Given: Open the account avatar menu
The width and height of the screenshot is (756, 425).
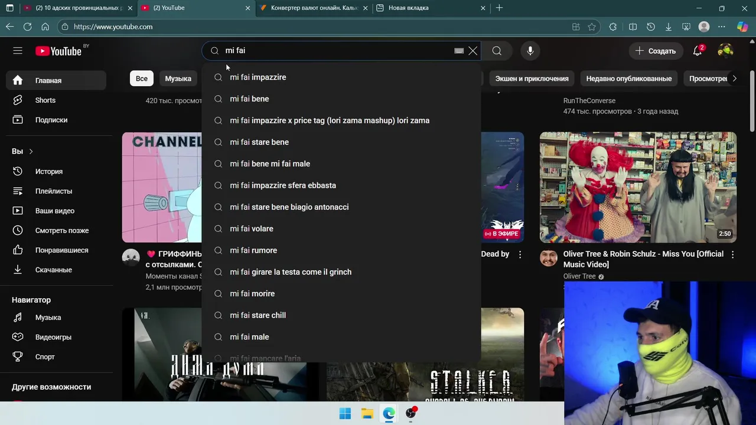Looking at the screenshot, I should tap(725, 51).
